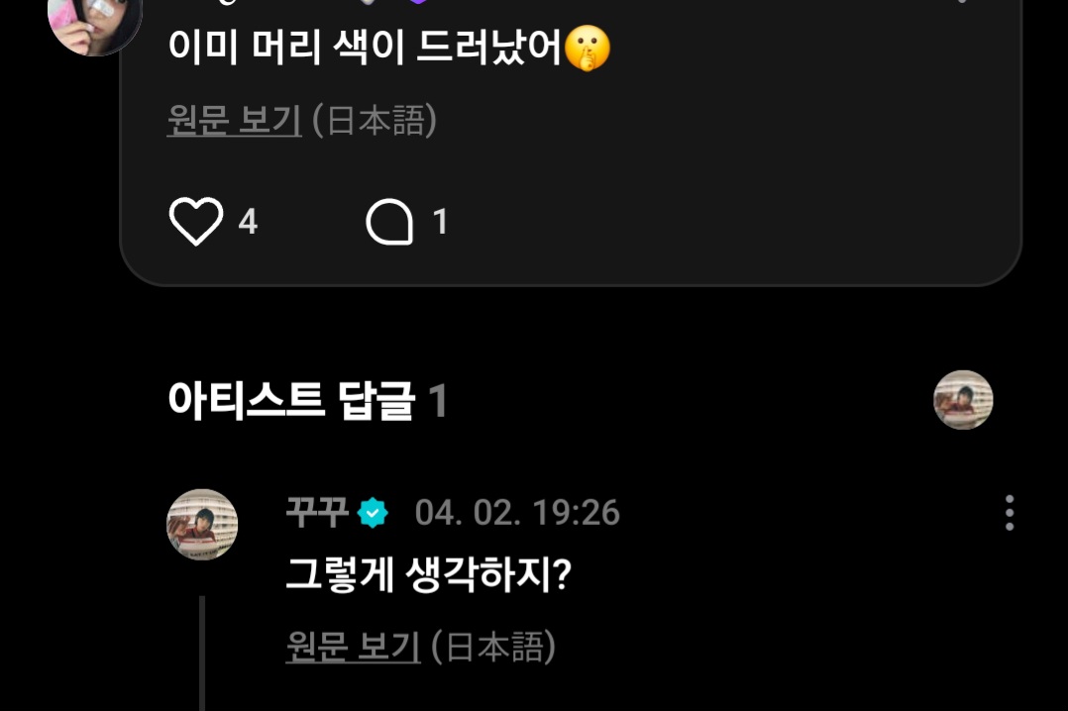The width and height of the screenshot is (1068, 711).
Task: Like the post with the heart icon
Action: click(196, 222)
